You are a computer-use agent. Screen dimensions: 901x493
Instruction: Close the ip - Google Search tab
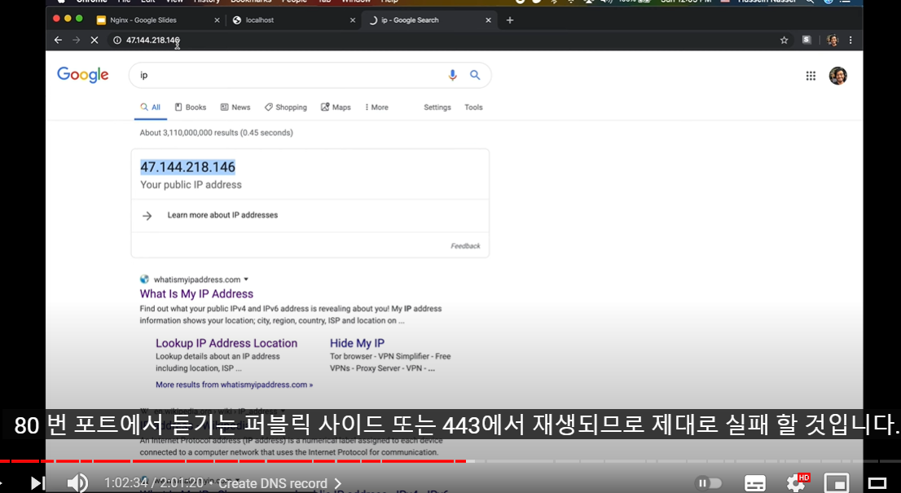point(489,20)
